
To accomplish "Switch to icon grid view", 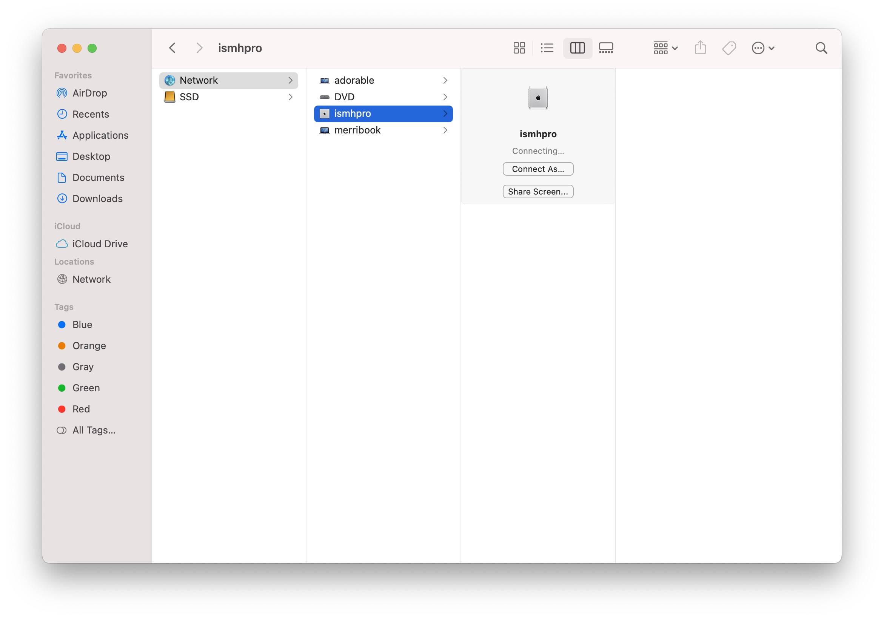I will point(519,48).
